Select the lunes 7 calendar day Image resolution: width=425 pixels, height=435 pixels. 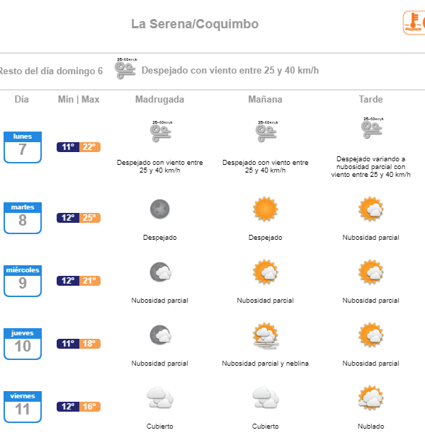22,146
